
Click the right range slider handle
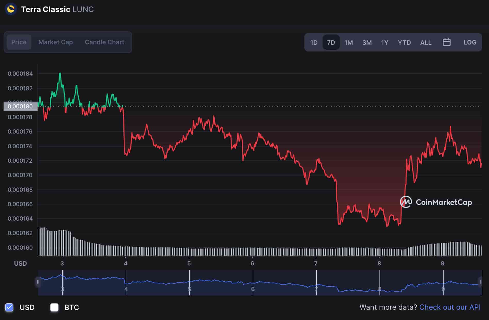pyautogui.click(x=481, y=282)
